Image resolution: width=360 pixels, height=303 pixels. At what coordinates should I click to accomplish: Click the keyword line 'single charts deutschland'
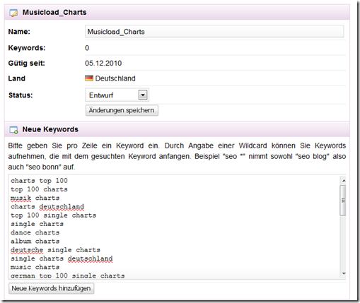tap(62, 259)
